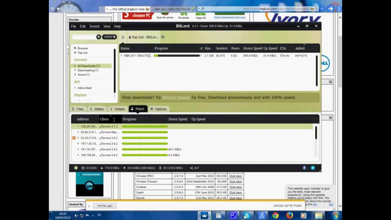Open Skype from the taskbar
Viewport: 391px width, 220px height.
[247, 216]
